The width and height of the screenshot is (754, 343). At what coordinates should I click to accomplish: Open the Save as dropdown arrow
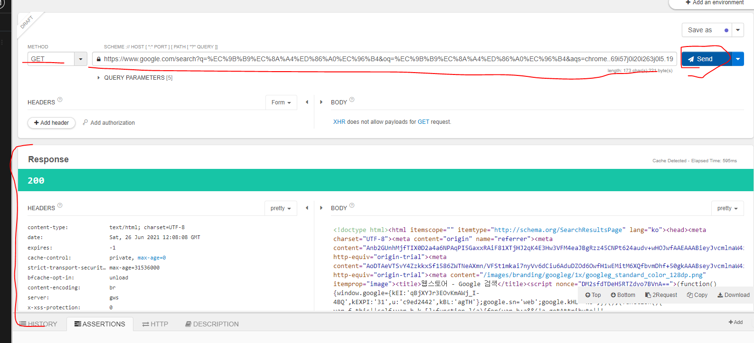coord(738,30)
